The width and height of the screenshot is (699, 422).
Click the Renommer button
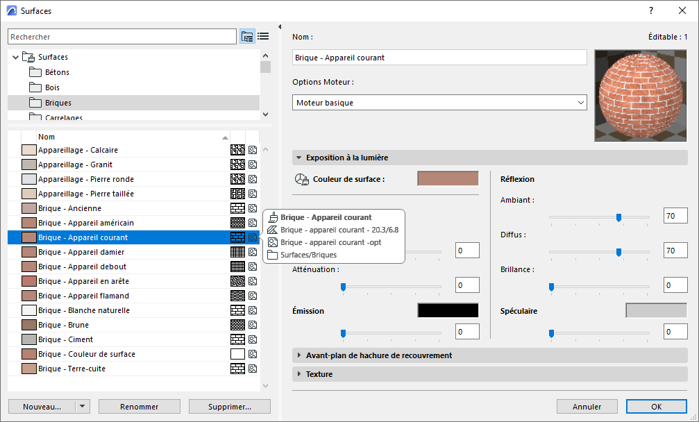(139, 407)
